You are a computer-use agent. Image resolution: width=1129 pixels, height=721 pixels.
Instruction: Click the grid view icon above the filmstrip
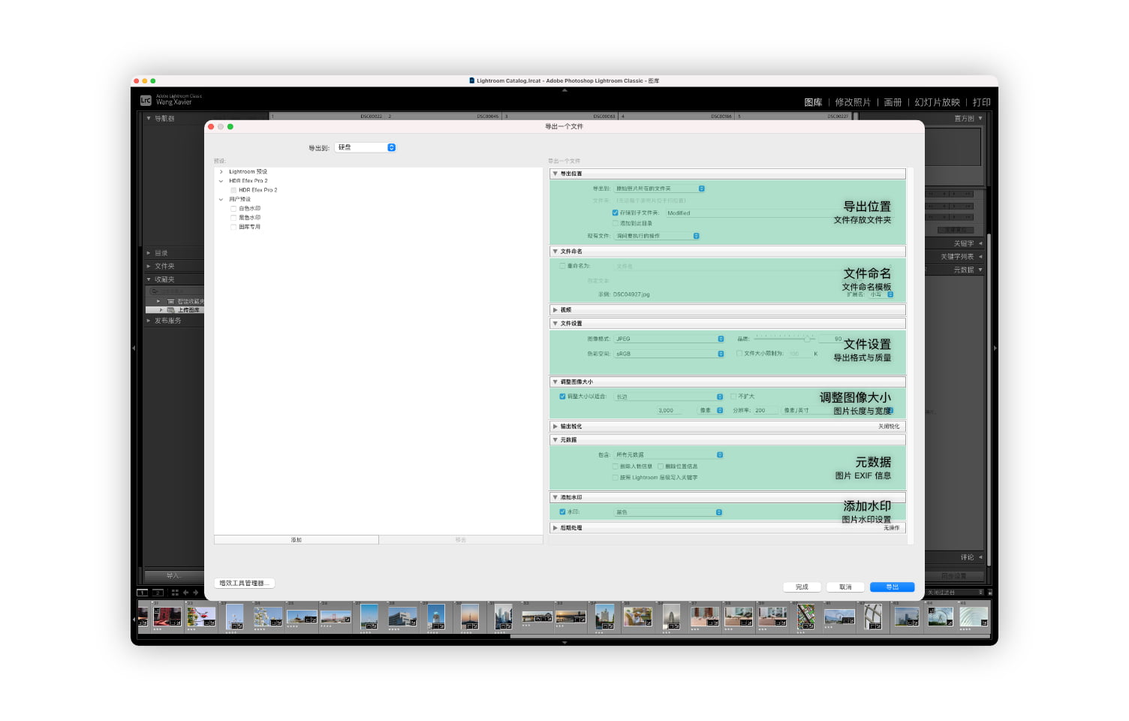175,593
